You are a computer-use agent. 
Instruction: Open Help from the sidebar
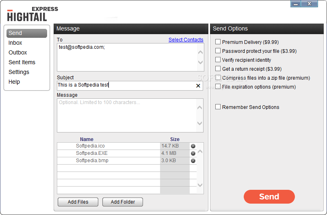pyautogui.click(x=14, y=82)
